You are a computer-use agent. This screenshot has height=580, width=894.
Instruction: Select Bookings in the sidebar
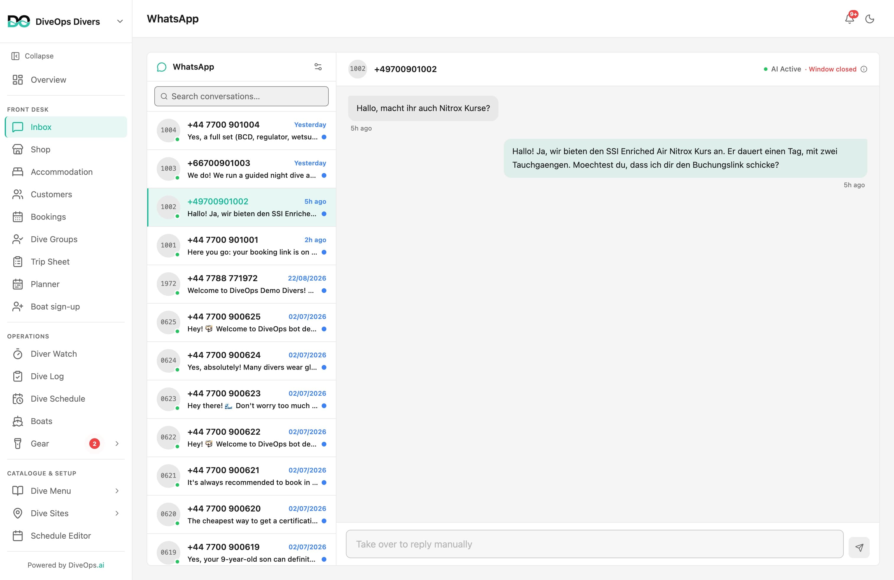point(66,217)
